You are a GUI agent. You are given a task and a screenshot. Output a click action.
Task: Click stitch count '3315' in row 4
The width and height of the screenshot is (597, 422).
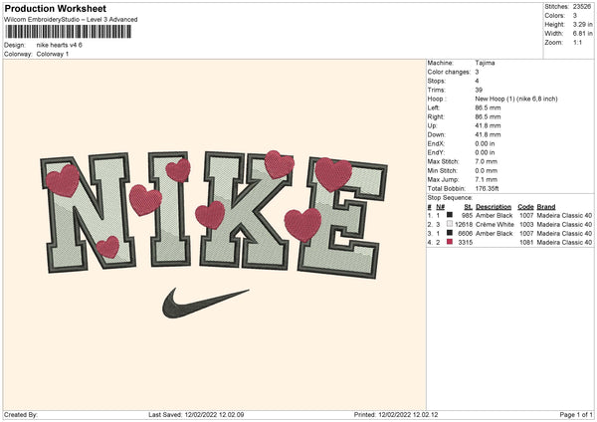[x=466, y=242]
